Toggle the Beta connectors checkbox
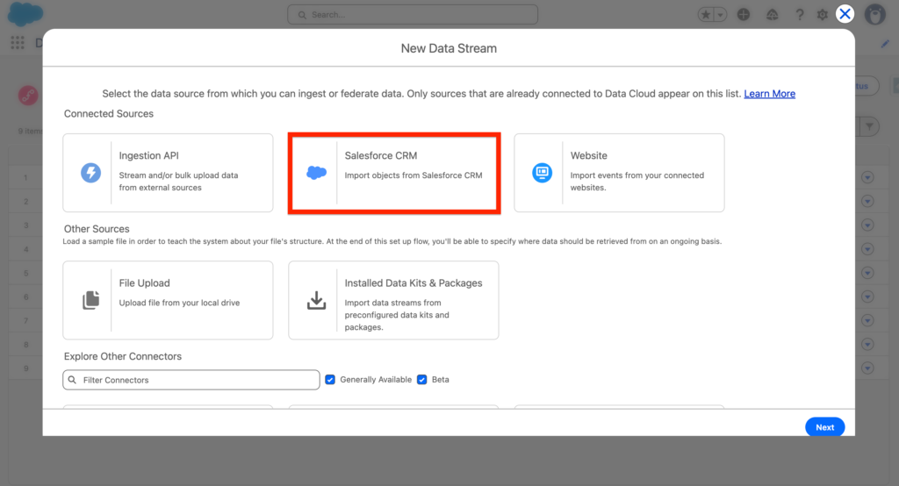899x486 pixels. pyautogui.click(x=422, y=380)
